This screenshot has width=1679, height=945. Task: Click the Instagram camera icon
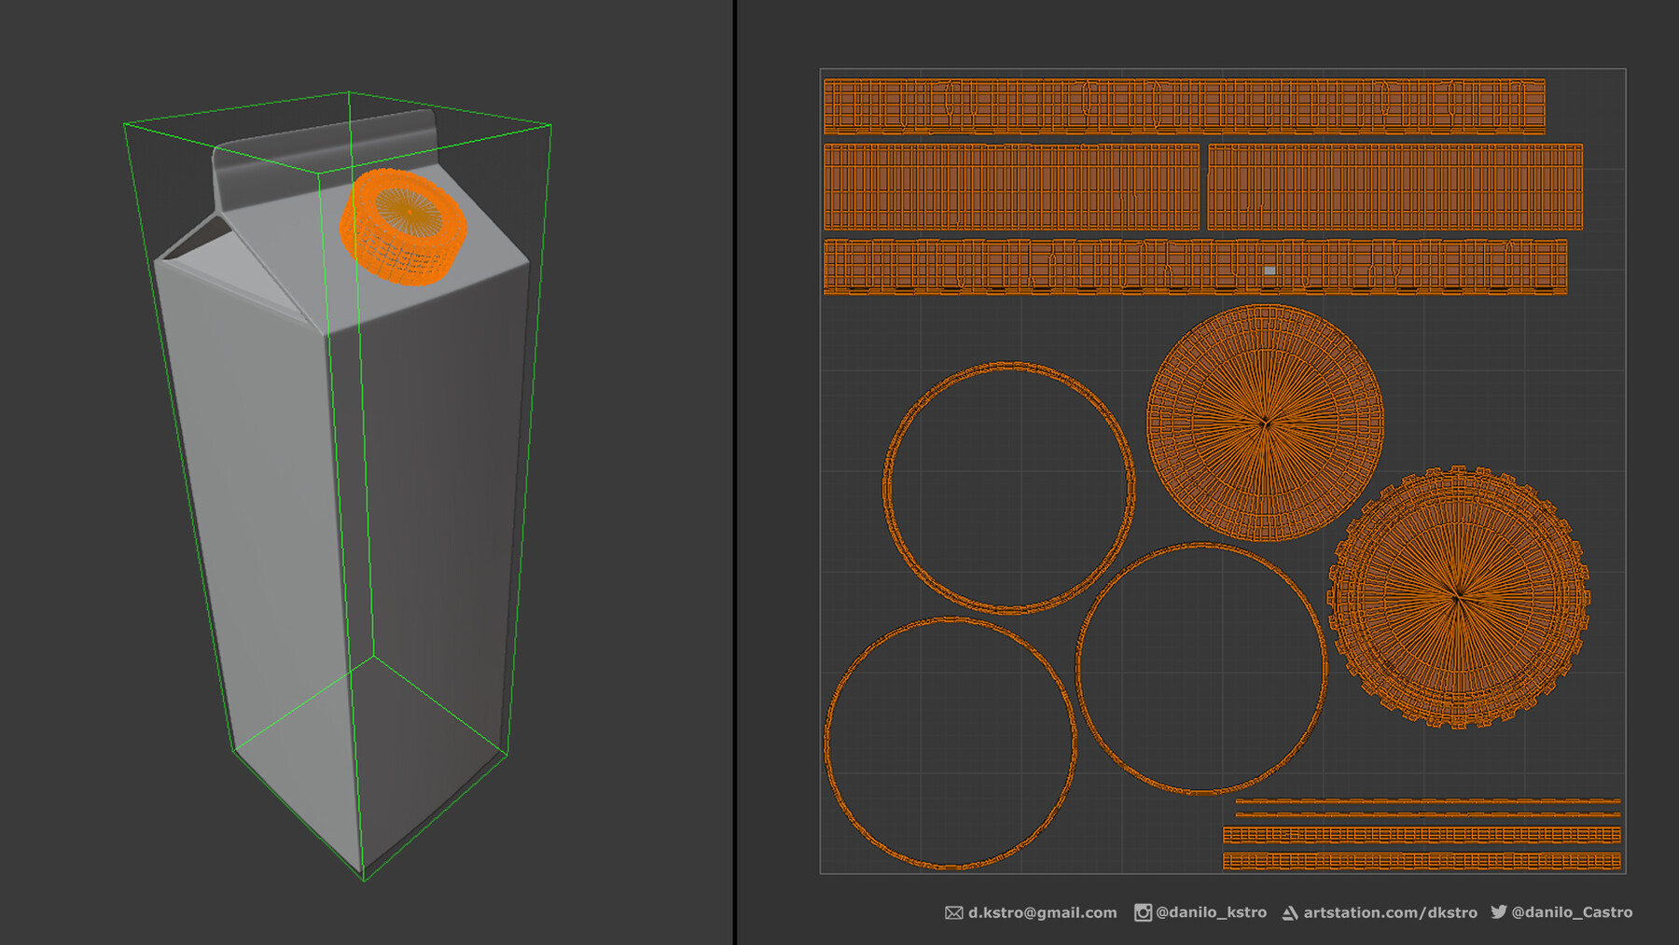[1143, 913]
